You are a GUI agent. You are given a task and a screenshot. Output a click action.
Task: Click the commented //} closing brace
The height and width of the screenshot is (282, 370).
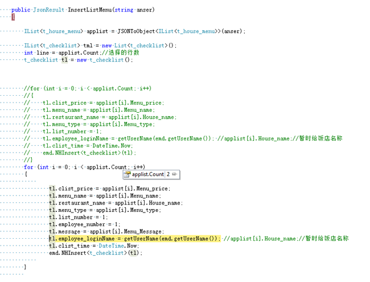coord(28,160)
